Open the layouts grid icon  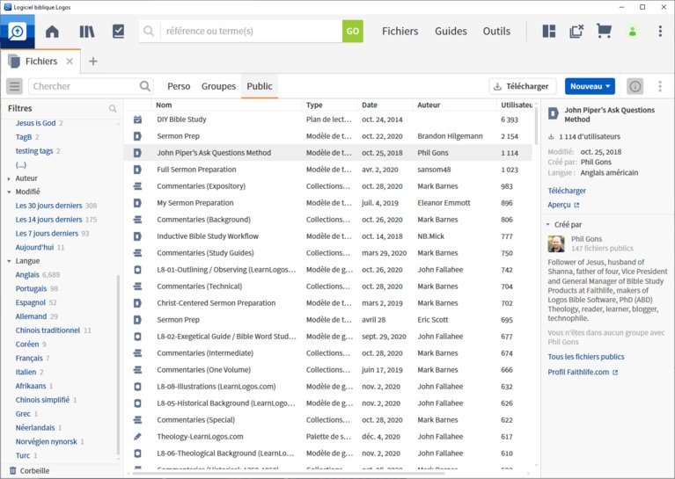click(549, 31)
